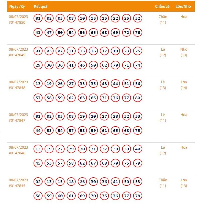This screenshot has height=207, width=198.
Task: Click "Nhỏ (13)" result for draw #0147849
Action: click(184, 52)
